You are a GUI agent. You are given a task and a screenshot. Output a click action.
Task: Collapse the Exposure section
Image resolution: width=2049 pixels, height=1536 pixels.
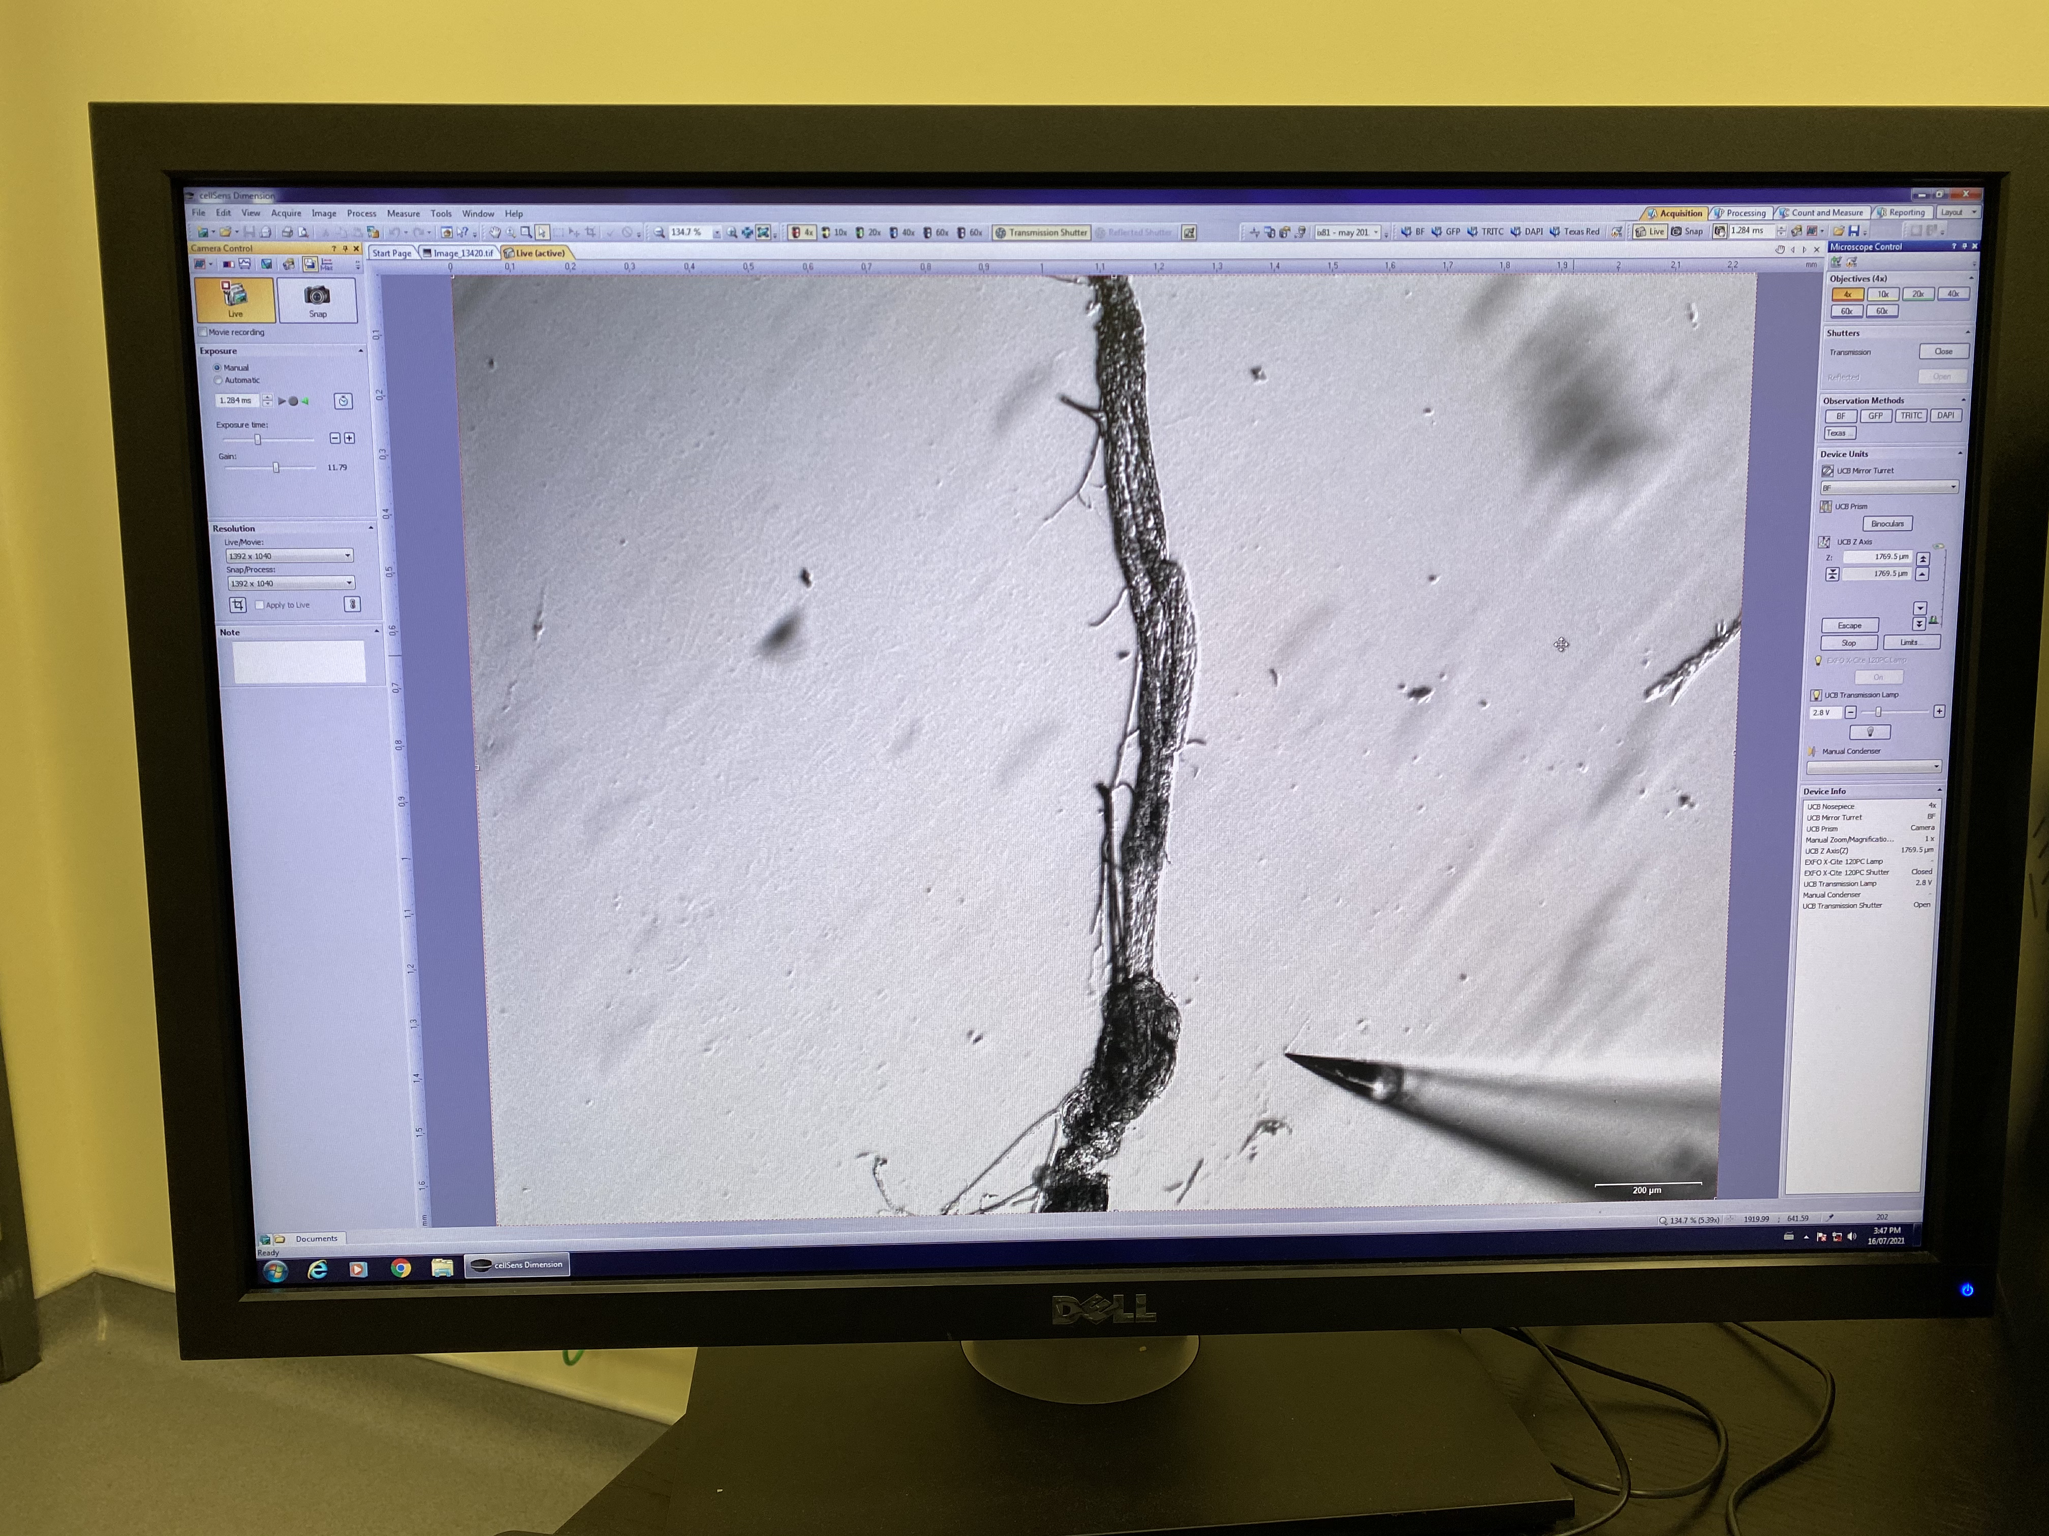pyautogui.click(x=360, y=351)
